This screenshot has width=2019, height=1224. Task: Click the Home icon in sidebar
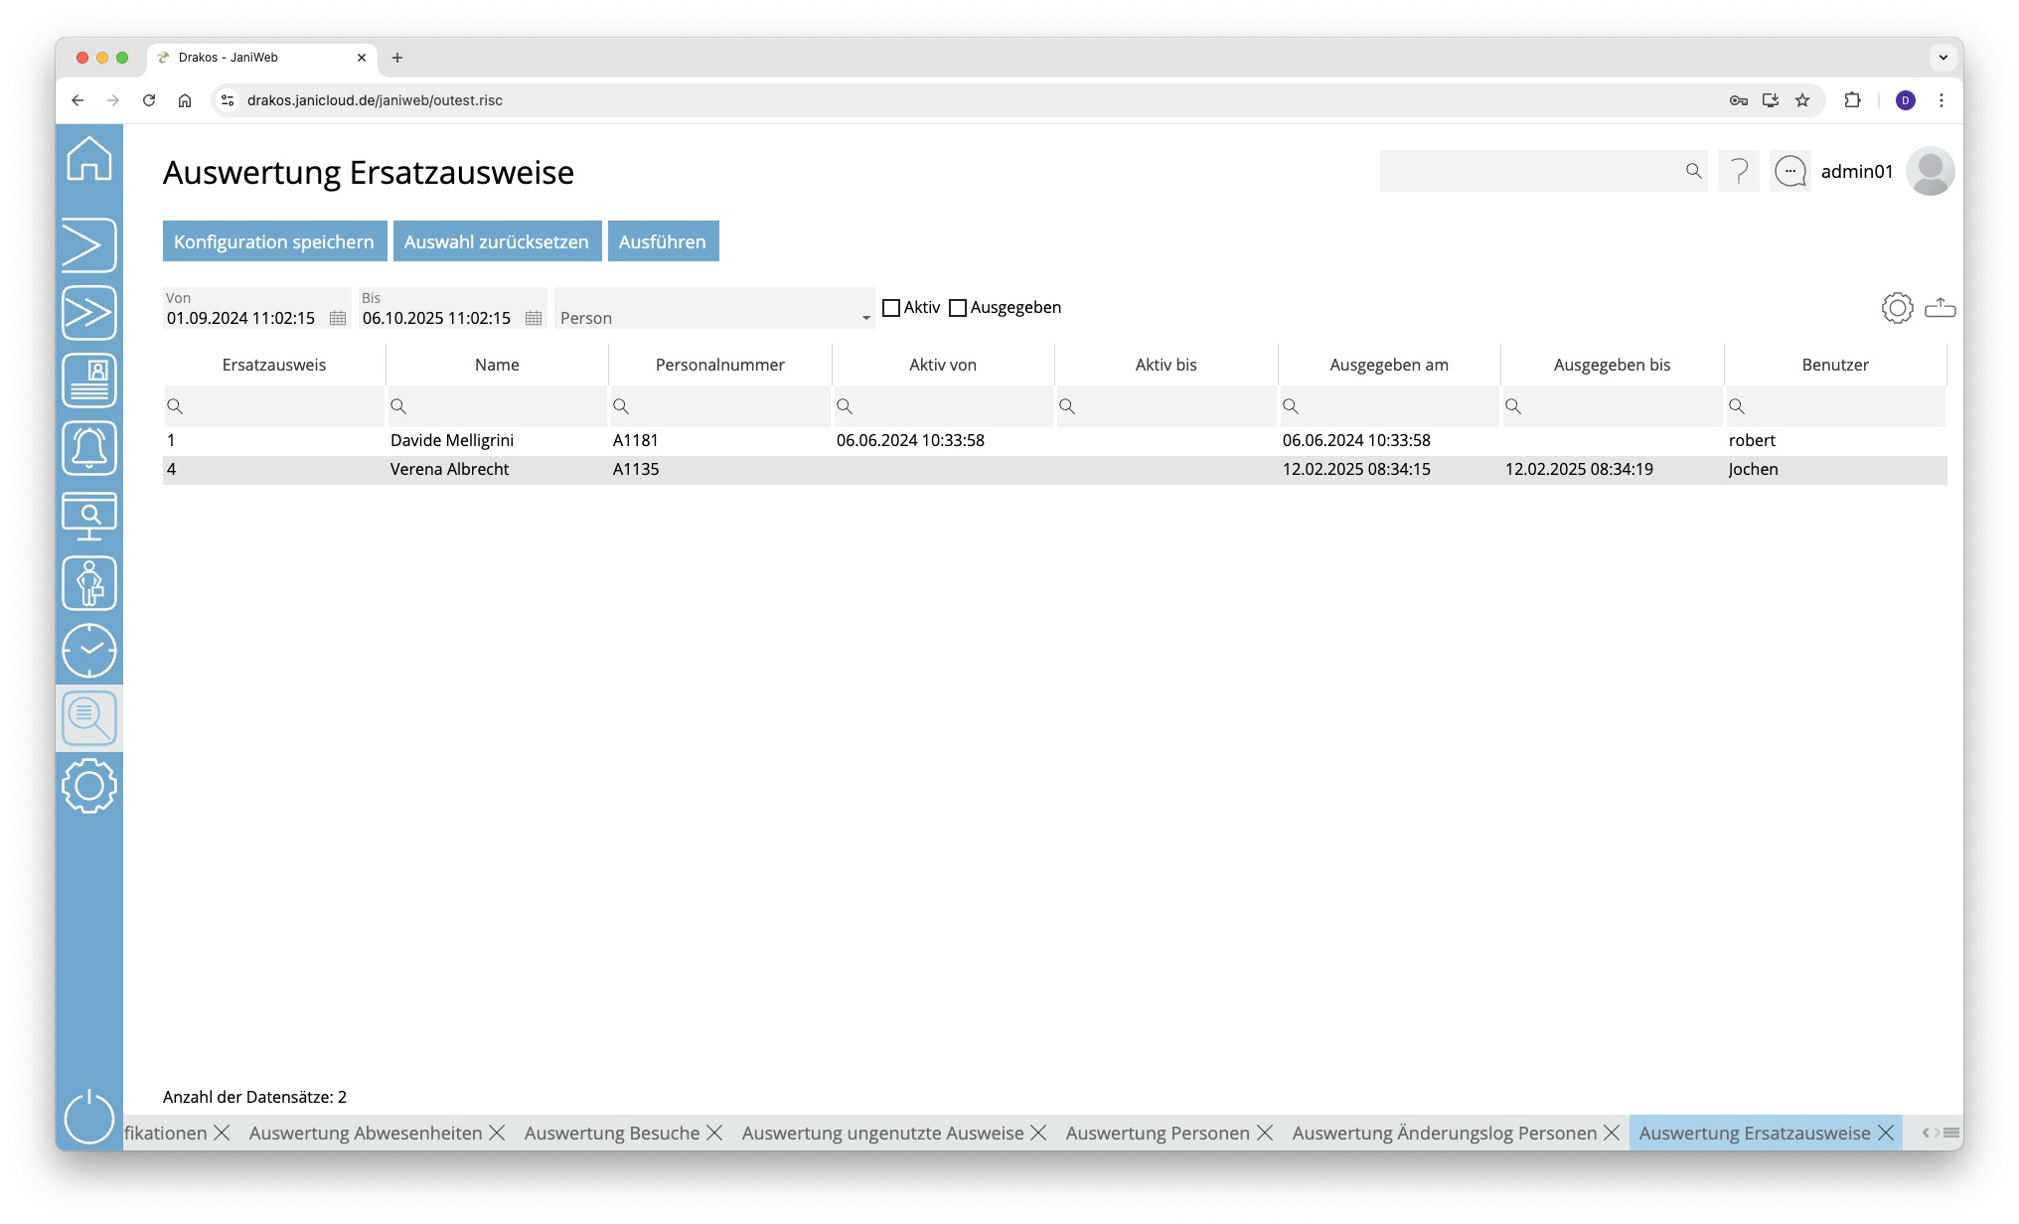89,159
